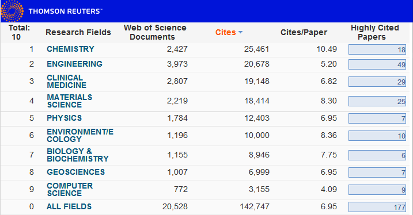Viewport: 413px width, 215px height.
Task: Click the Cites sort arrow
Action: (240, 32)
